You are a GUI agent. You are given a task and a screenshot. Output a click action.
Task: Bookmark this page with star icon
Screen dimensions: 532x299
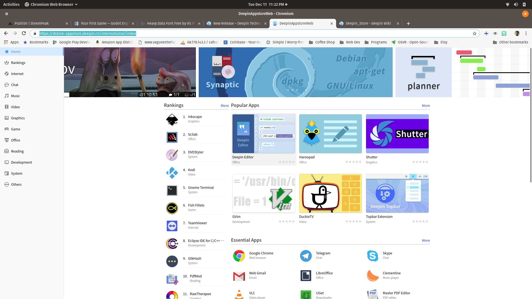pyautogui.click(x=474, y=33)
